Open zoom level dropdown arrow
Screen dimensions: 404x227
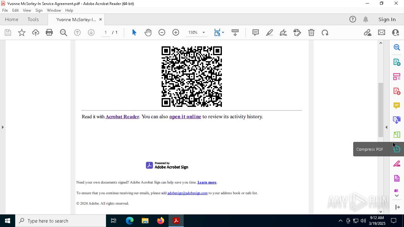pos(204,32)
